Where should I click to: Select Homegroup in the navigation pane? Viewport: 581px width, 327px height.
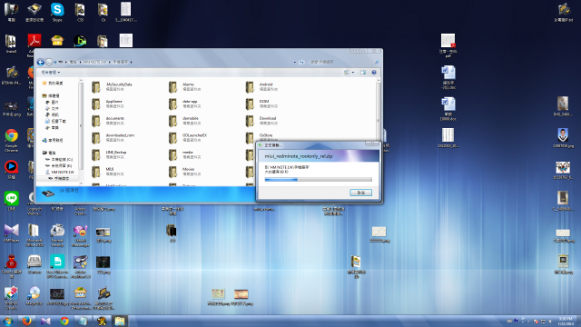click(53, 140)
